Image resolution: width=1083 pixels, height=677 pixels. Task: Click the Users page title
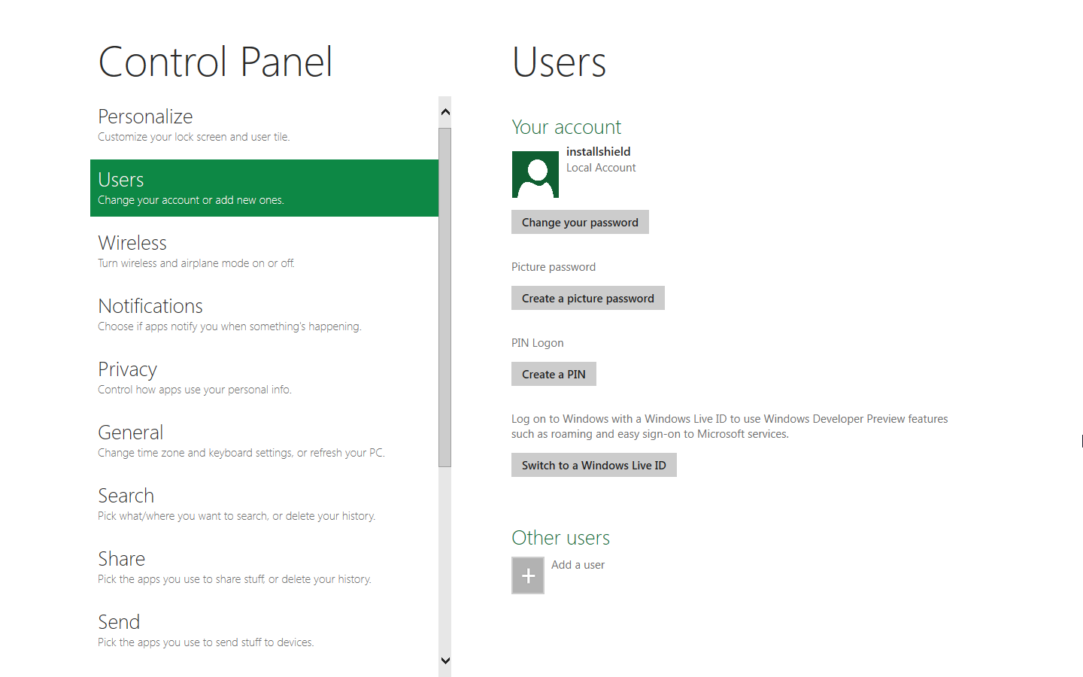559,62
